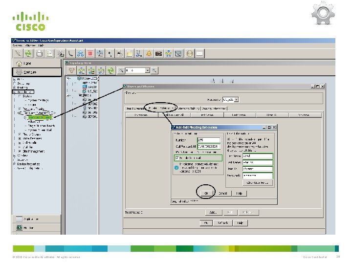
Task: Click the Connect plug icon in the main toolbar
Action: [x=18, y=54]
